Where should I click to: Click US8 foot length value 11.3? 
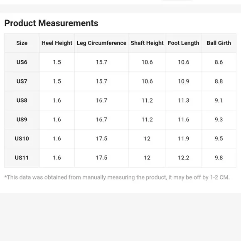[x=184, y=101]
